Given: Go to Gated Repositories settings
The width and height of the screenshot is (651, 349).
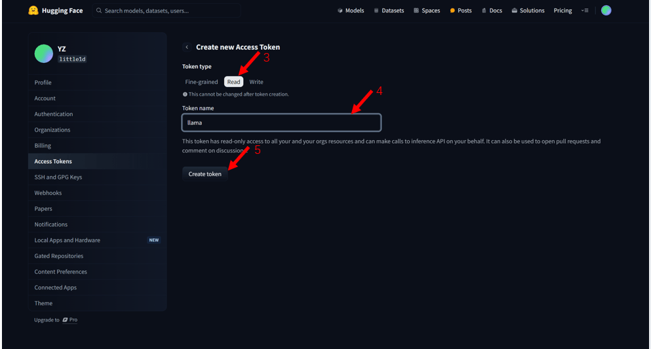Looking at the screenshot, I should [59, 256].
